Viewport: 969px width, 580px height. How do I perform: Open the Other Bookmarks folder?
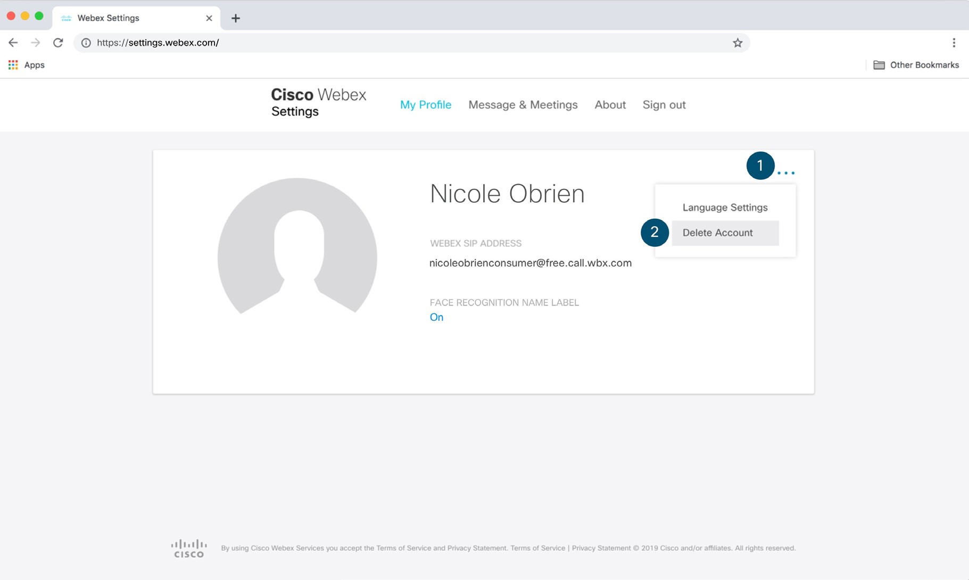point(916,65)
